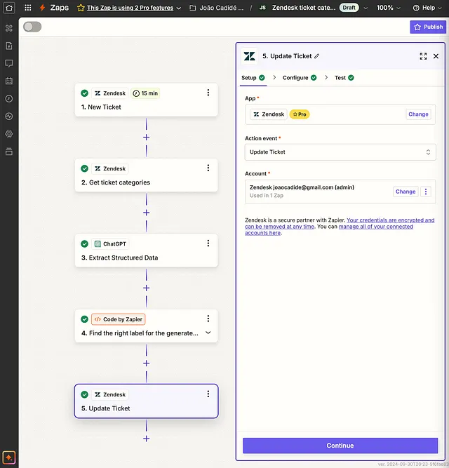The width and height of the screenshot is (449, 468).
Task: Add step after Code by Zapier step
Action: point(146,363)
